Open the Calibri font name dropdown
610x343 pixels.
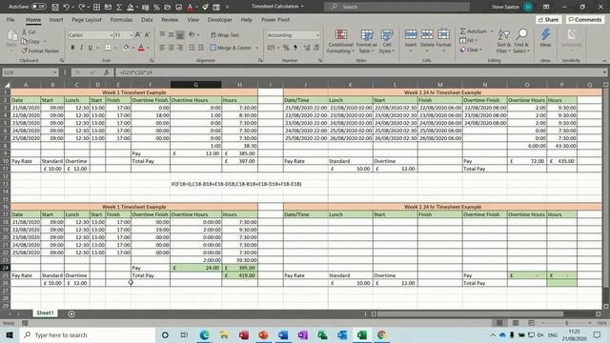pos(112,35)
